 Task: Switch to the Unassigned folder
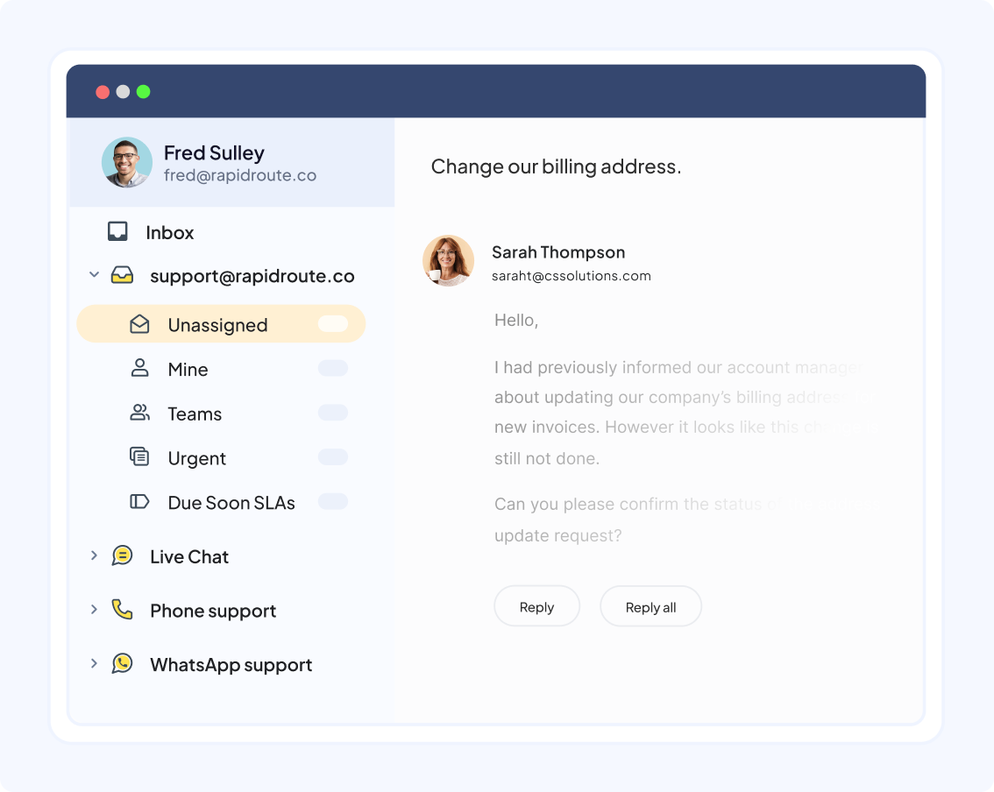click(217, 324)
